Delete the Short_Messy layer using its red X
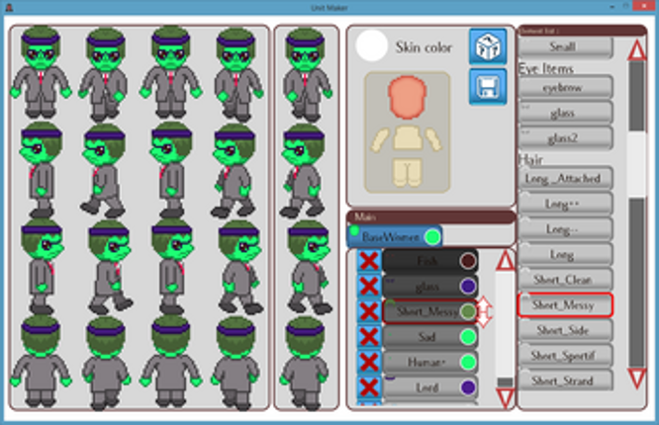Image resolution: width=659 pixels, height=425 pixels. point(369,311)
